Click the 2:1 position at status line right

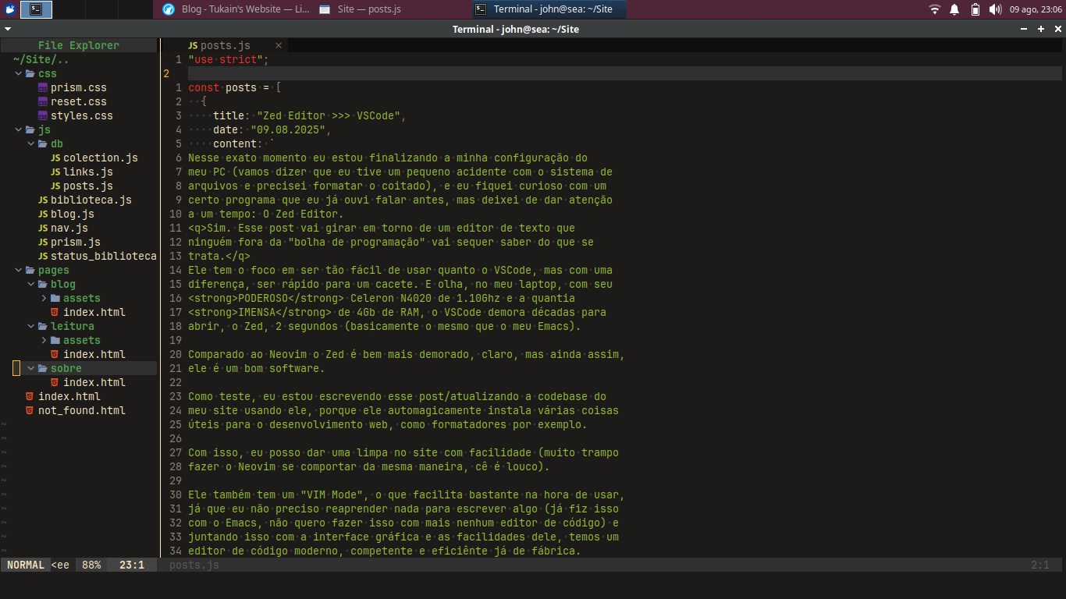(1040, 565)
